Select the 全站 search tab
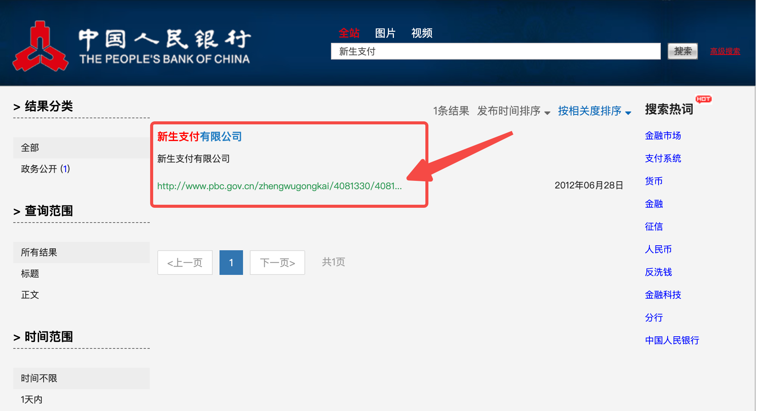 click(x=349, y=33)
